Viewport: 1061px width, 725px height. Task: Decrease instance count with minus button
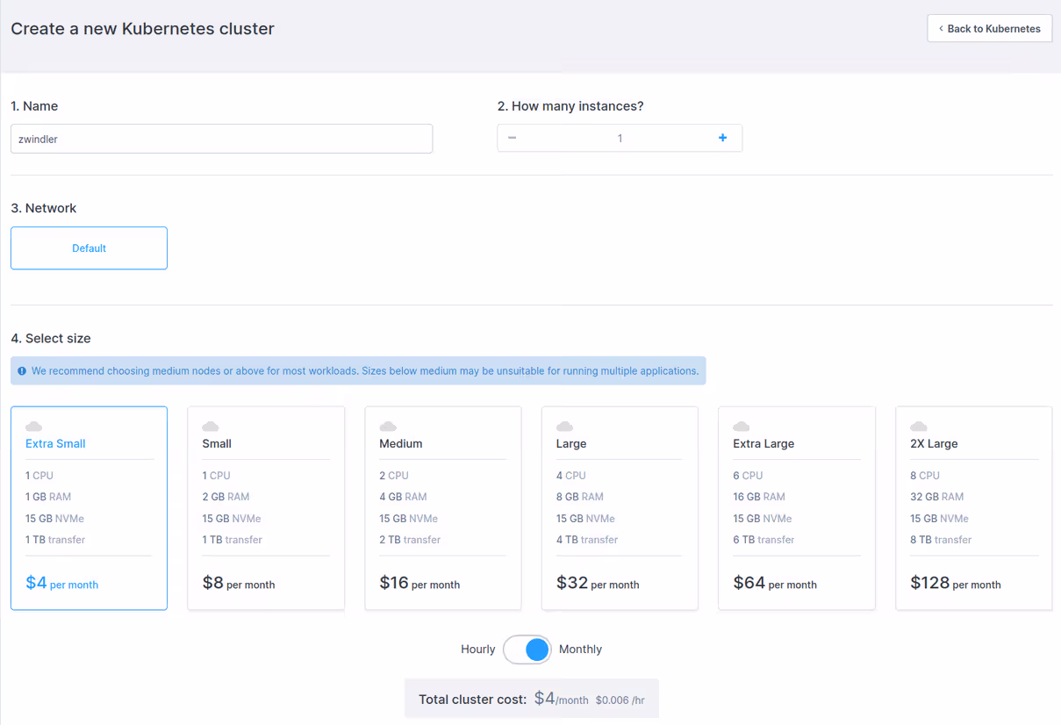[513, 138]
